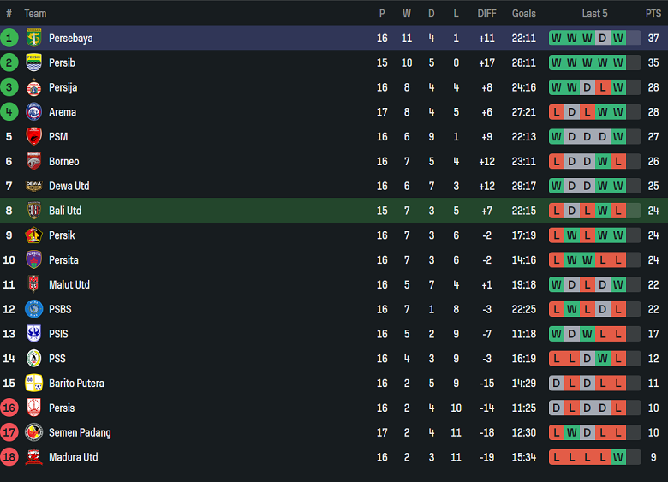Sort standings by DIFF column header
This screenshot has width=668, height=482.
click(x=486, y=14)
